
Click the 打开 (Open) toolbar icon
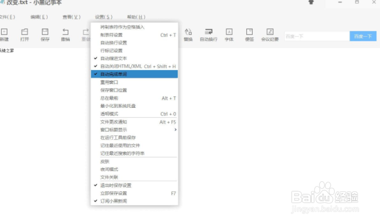[x=25, y=35]
